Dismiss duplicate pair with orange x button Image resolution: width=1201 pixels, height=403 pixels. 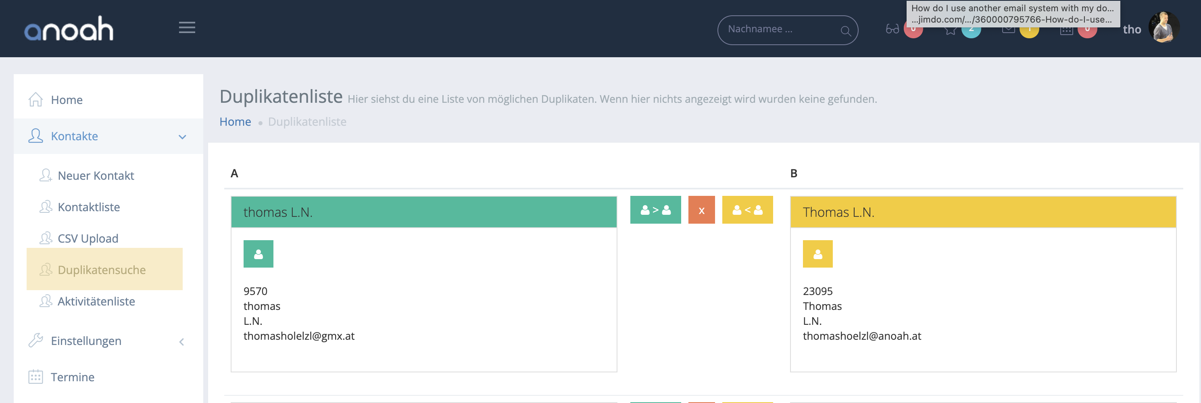click(701, 210)
